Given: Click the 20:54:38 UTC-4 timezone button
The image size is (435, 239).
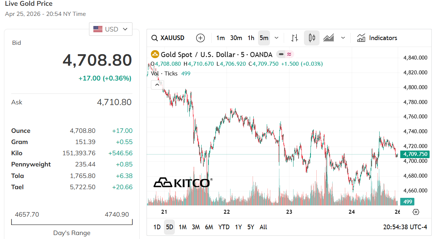Looking at the screenshot, I should click(x=405, y=227).
